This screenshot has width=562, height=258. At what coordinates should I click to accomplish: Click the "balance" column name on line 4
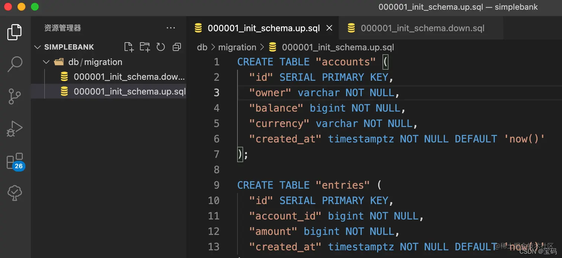click(x=277, y=108)
